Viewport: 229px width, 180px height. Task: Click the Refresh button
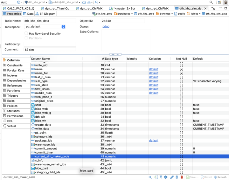click(x=220, y=177)
